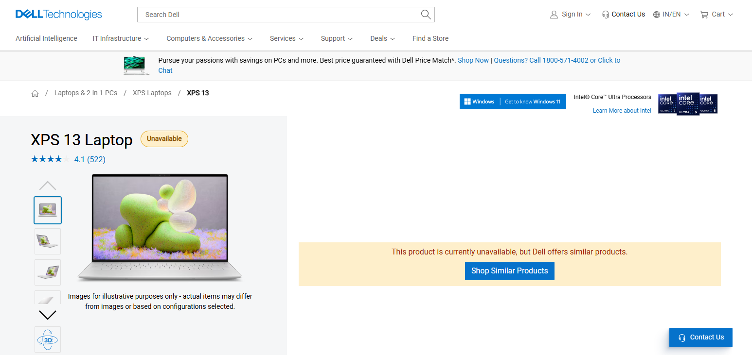Expand the IT Infrastructure menu
The height and width of the screenshot is (355, 752).
point(121,38)
